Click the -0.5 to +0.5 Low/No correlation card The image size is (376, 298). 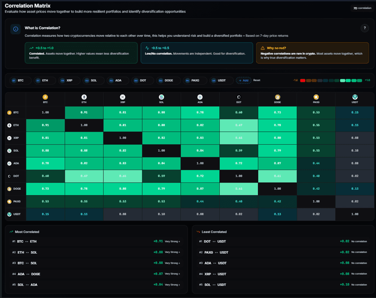pyautogui.click(x=197, y=53)
